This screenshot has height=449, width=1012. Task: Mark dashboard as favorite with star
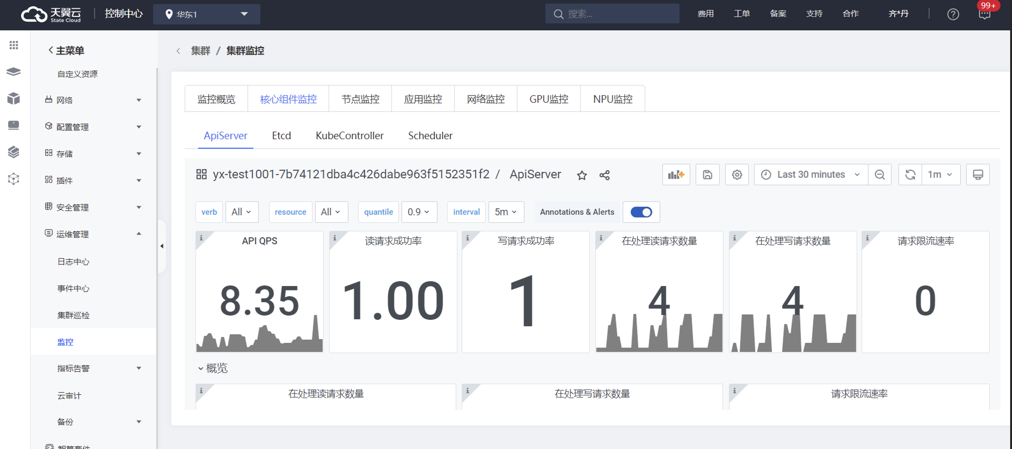point(582,175)
